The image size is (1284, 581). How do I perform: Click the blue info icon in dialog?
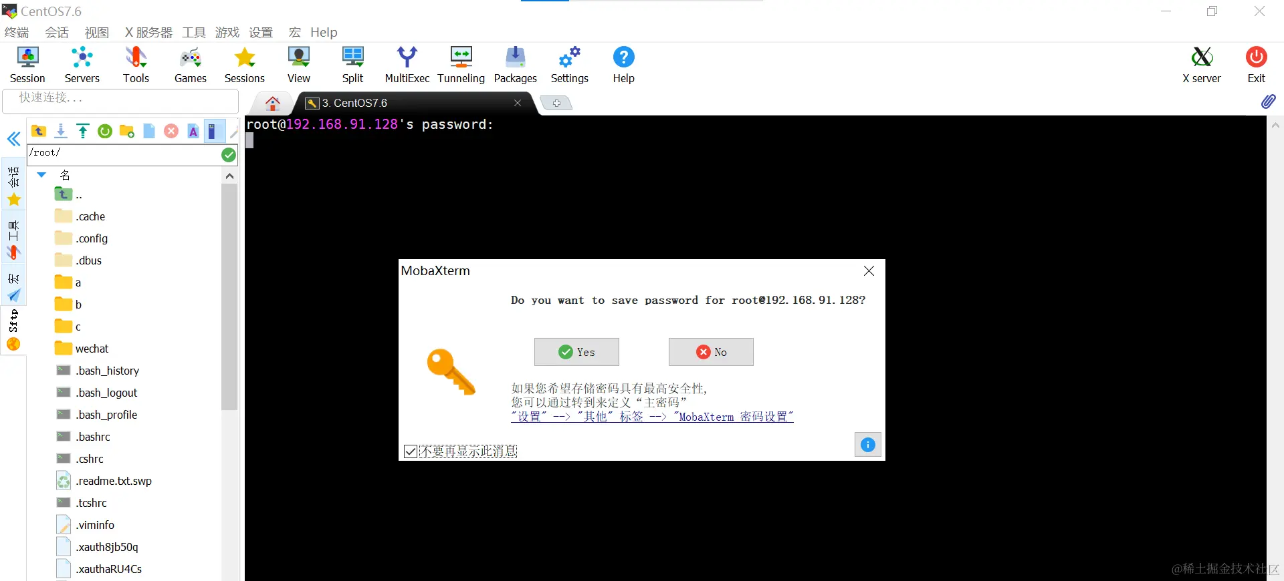pyautogui.click(x=867, y=445)
